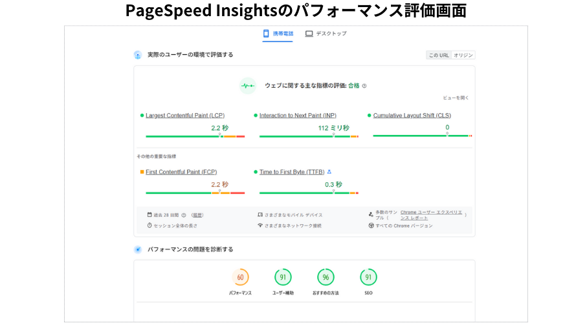
Task: Click the 実際のユーザーの環境で評価する heading
Action: 190,55
